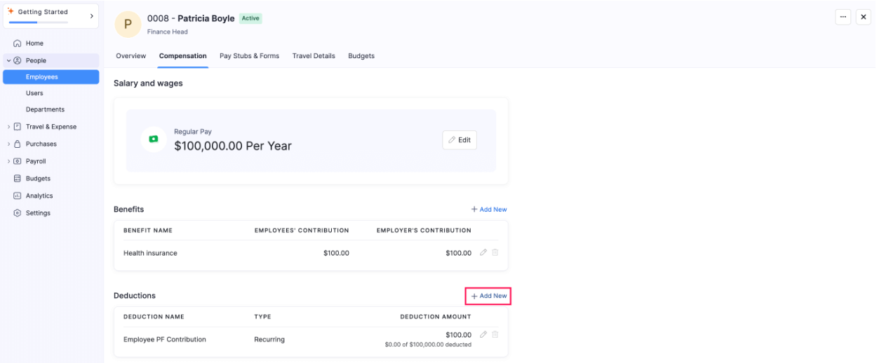This screenshot has width=877, height=363.
Task: Switch to the Overview tab
Action: (131, 56)
